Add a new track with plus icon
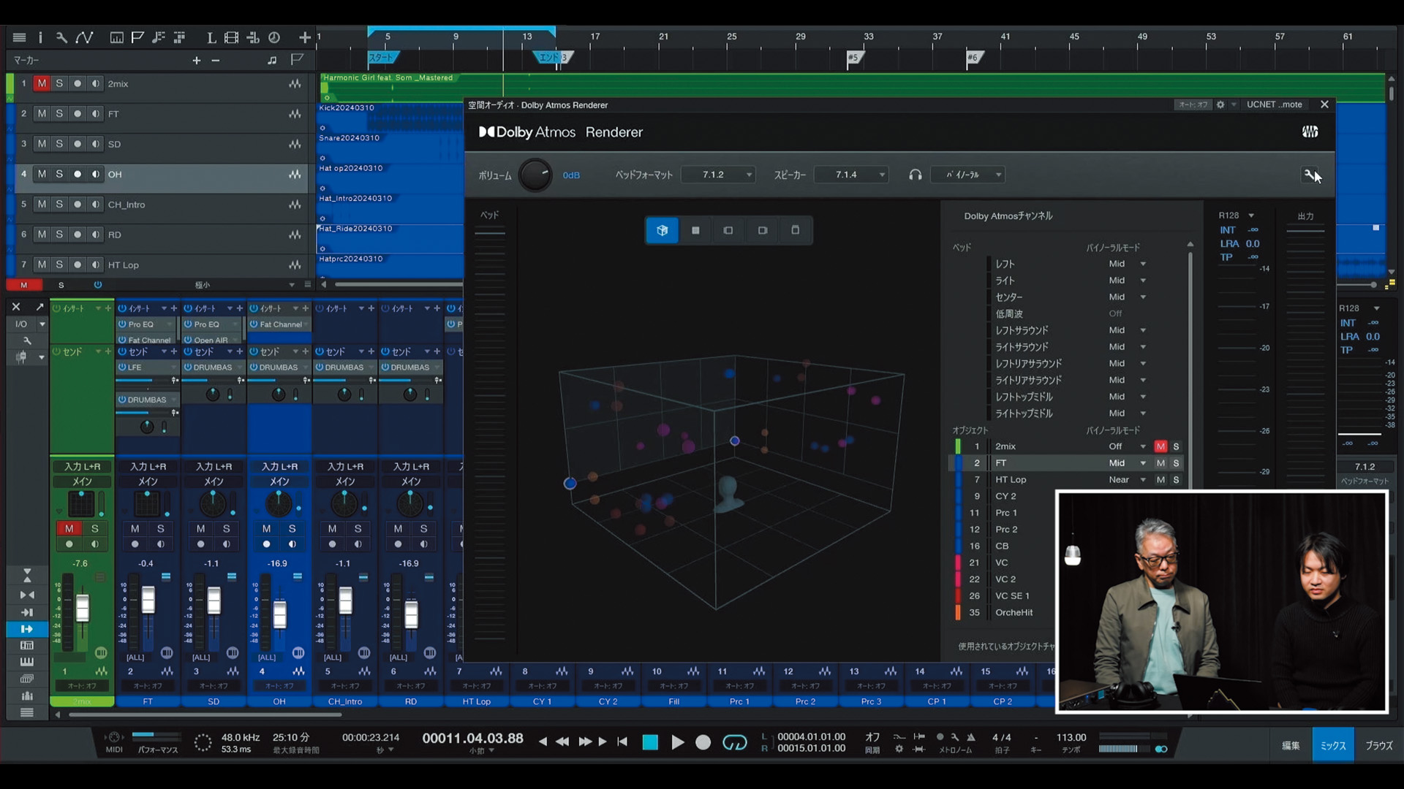 tap(305, 37)
